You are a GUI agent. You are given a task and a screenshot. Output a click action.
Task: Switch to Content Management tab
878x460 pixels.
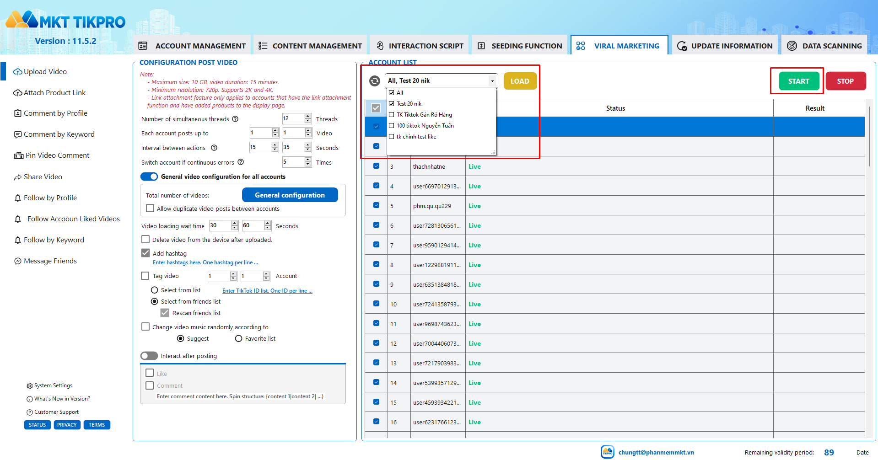(x=310, y=46)
